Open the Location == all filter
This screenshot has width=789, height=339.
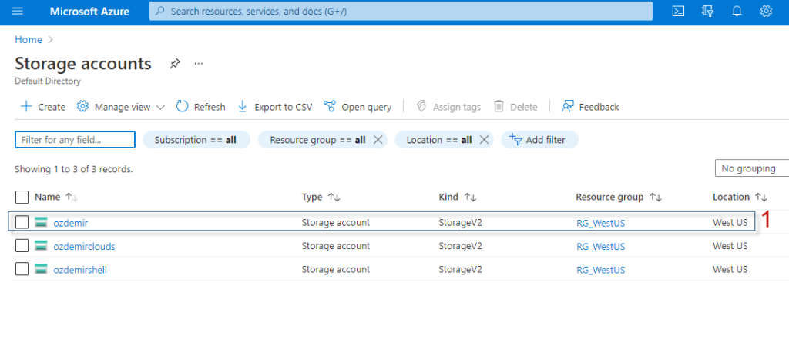coord(438,140)
